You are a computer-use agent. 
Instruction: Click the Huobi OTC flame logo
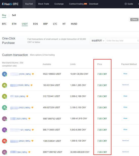[3, 4]
